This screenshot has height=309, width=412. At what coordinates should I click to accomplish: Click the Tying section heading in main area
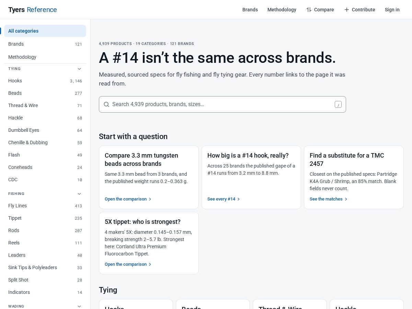tap(108, 290)
